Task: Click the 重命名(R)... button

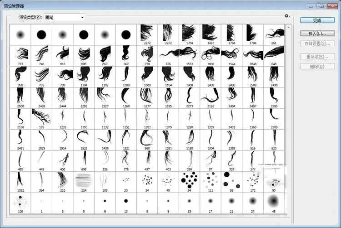Action: point(317,57)
